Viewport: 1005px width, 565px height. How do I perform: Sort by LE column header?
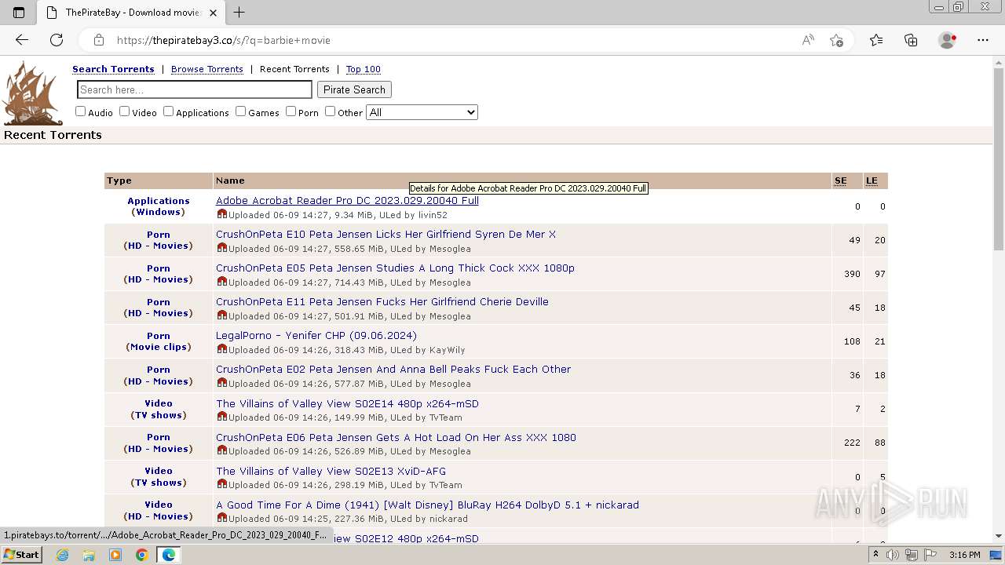pyautogui.click(x=872, y=180)
